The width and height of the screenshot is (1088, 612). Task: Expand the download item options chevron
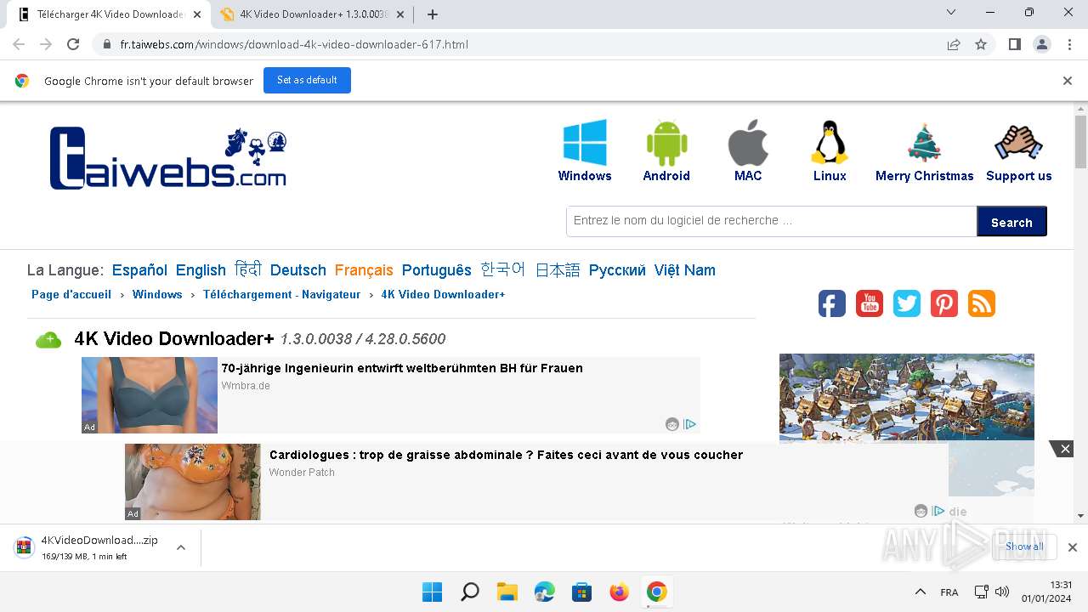[181, 547]
